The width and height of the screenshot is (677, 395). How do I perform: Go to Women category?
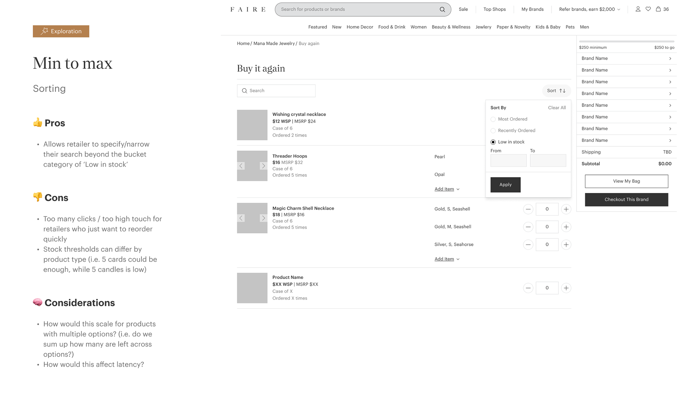[x=419, y=27]
